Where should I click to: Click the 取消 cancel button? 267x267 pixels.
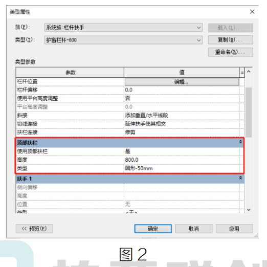click(194, 229)
